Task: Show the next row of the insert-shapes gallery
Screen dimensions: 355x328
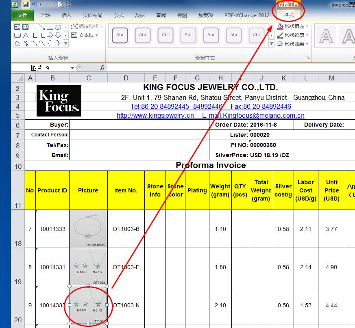Action: tap(65, 35)
